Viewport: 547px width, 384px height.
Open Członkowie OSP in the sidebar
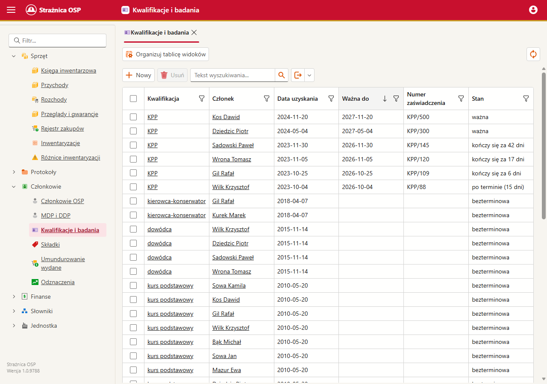click(x=62, y=201)
